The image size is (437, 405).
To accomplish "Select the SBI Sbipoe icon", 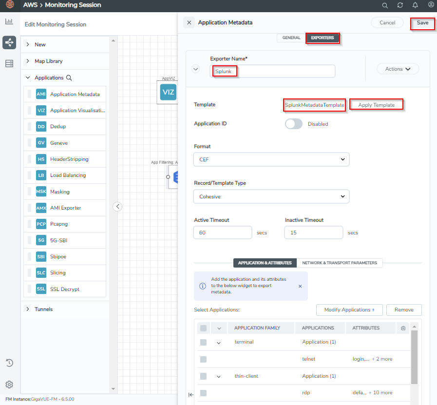I will click(41, 256).
